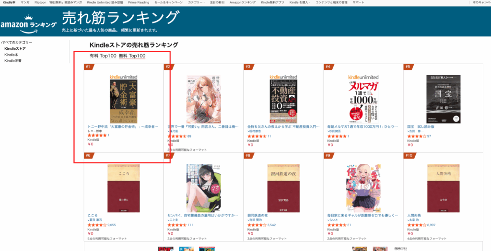The image size is (491, 251).
Task: Click the star rating of こころ
Action: tap(97, 225)
